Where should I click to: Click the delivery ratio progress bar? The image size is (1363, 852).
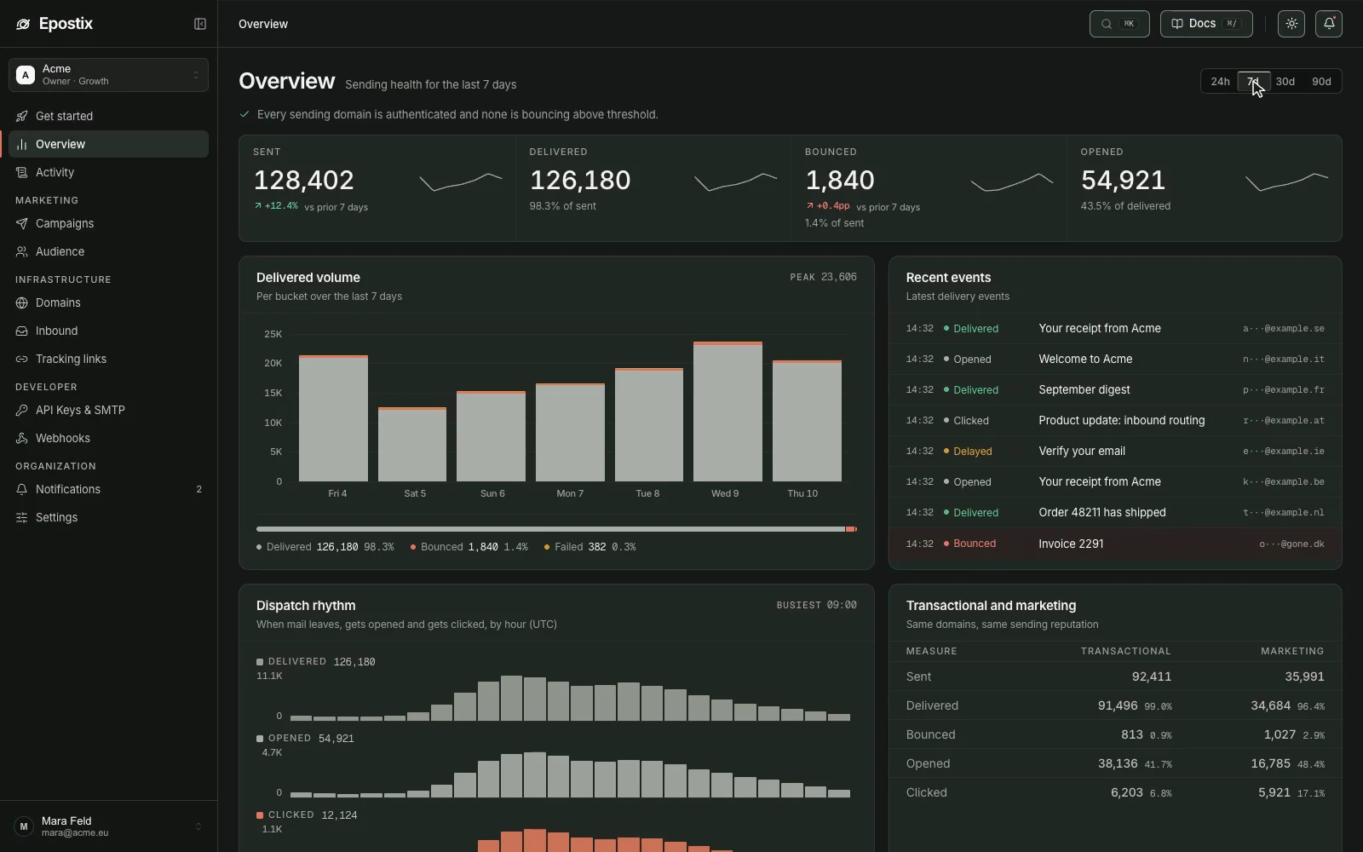tap(556, 529)
